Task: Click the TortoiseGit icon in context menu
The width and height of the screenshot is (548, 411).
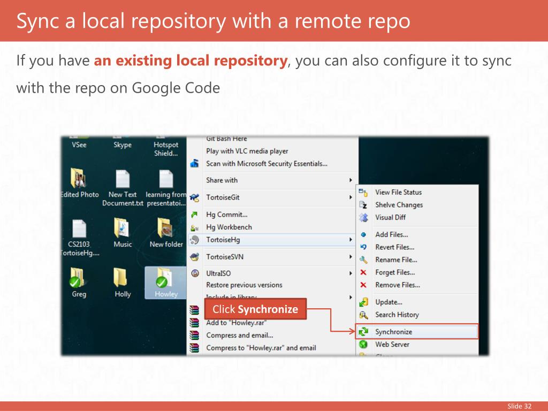Action: tap(195, 197)
